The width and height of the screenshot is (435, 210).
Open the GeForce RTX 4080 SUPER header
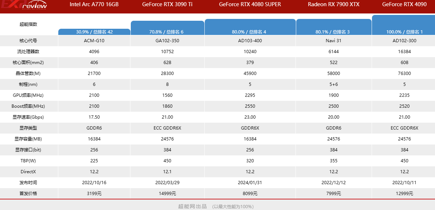click(x=249, y=5)
